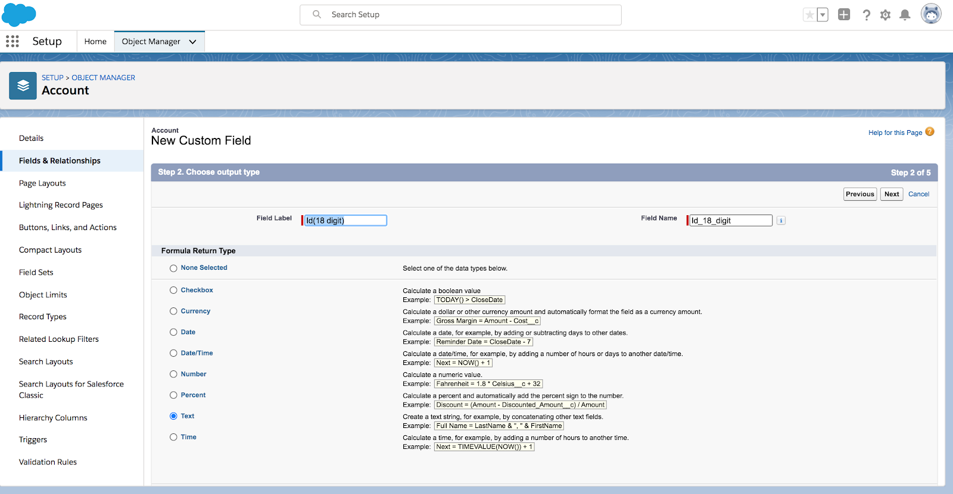Screen dimensions: 953x494
Task: Open Page Layouts in the sidebar
Action: [x=42, y=183]
